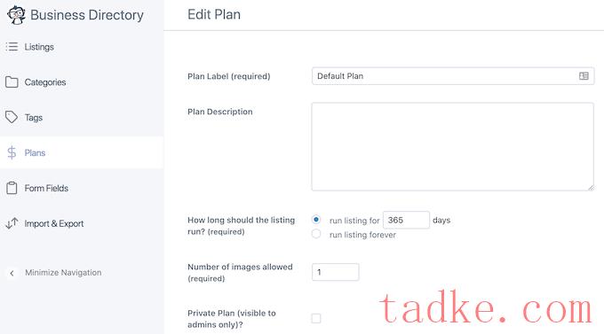Click the number of images allowed field
604x334 pixels.
(335, 272)
